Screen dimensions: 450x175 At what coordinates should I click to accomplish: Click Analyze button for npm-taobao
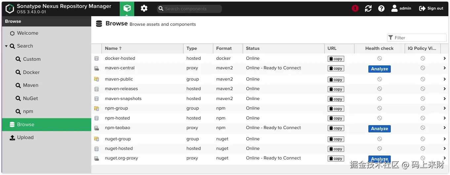(x=379, y=129)
